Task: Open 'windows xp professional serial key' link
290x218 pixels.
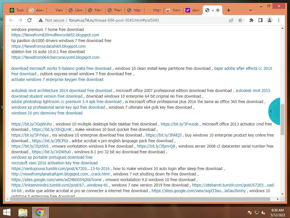Action: 58,107
